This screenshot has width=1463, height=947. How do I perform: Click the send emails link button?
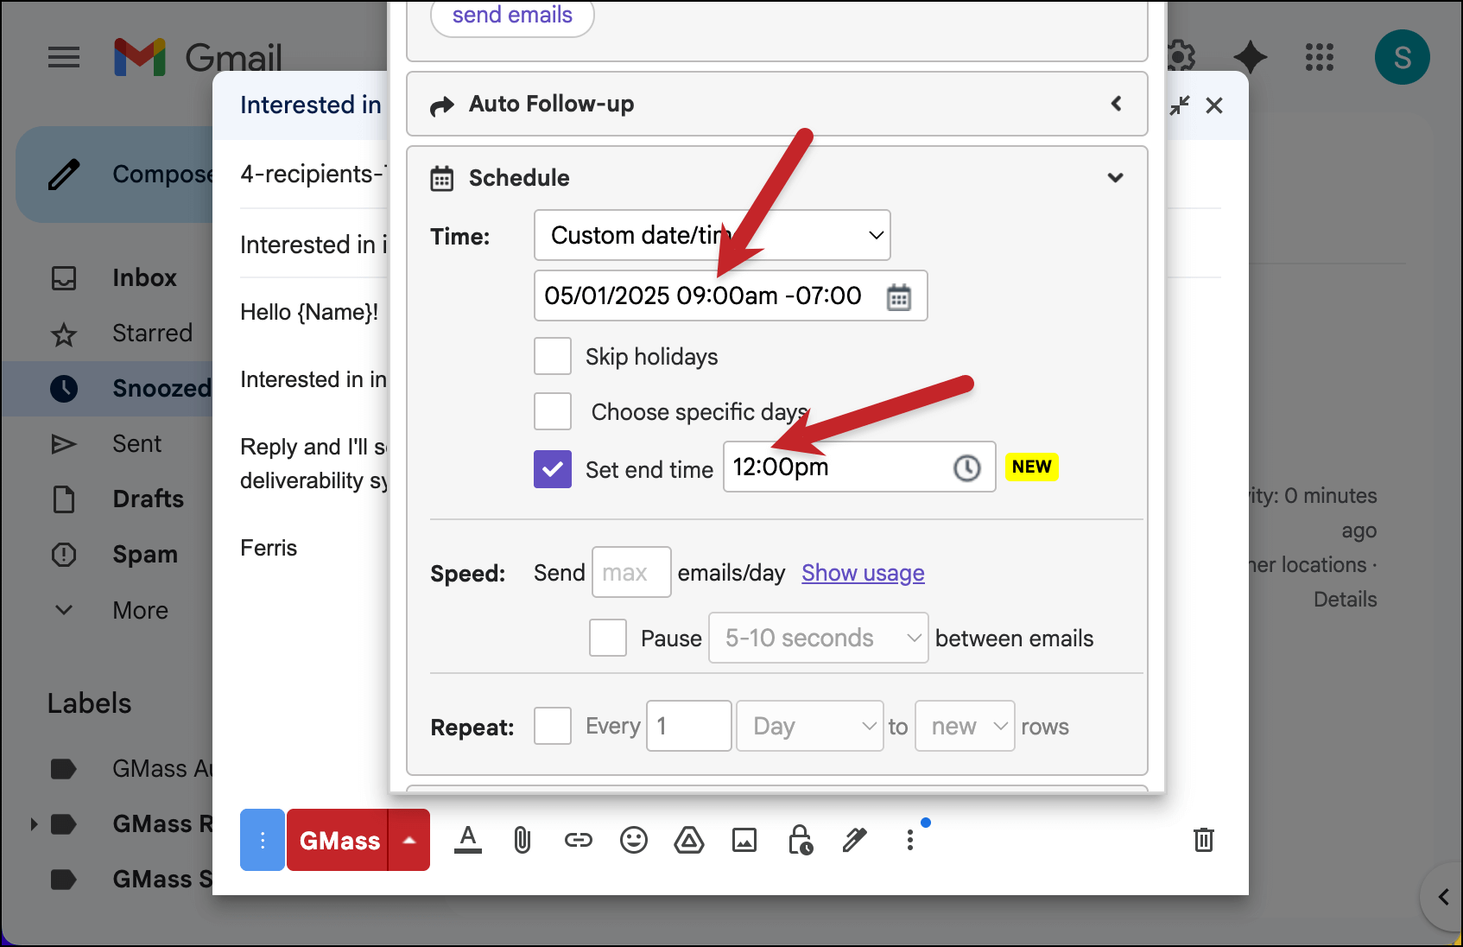pyautogui.click(x=512, y=16)
